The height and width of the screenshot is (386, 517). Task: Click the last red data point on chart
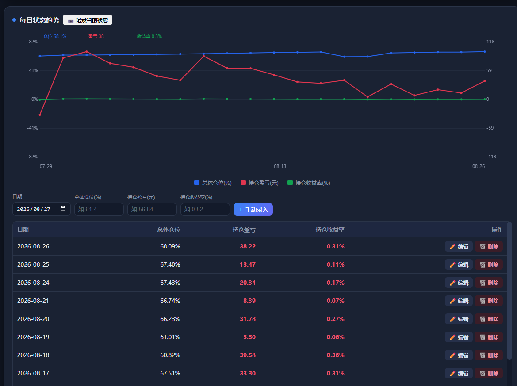[485, 81]
